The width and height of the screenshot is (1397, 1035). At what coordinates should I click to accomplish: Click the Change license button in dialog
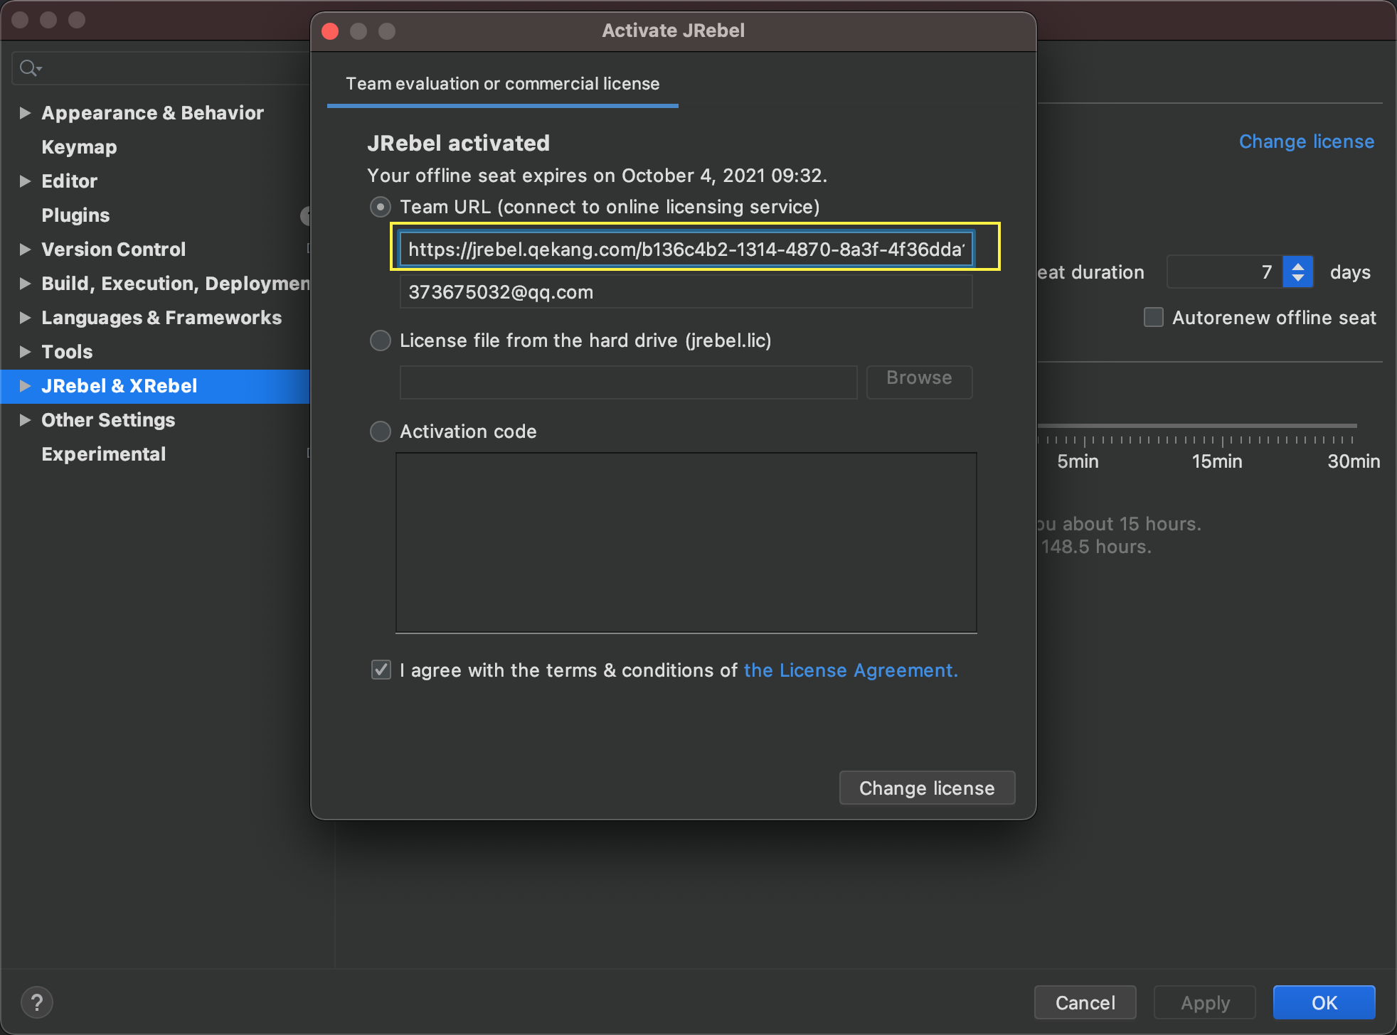pyautogui.click(x=927, y=788)
